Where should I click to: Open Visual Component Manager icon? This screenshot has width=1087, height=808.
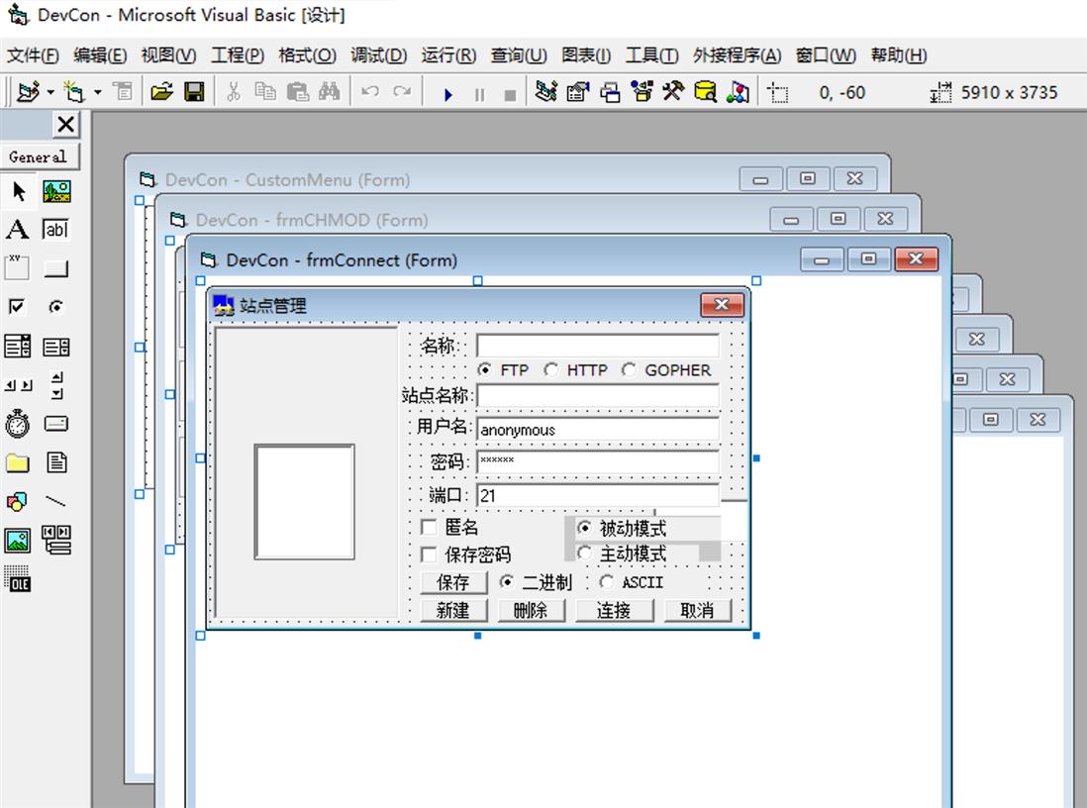738,91
